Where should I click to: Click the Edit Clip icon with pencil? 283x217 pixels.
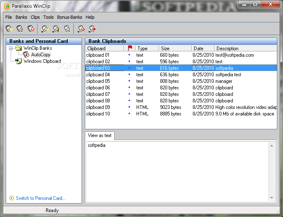pos(56,29)
